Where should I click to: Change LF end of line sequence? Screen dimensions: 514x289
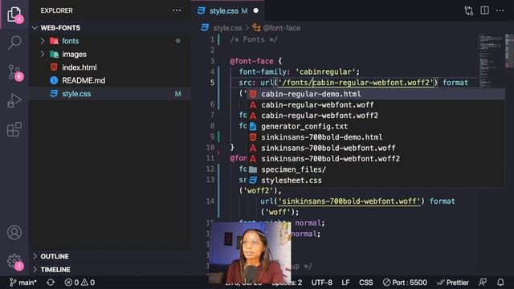(345, 282)
